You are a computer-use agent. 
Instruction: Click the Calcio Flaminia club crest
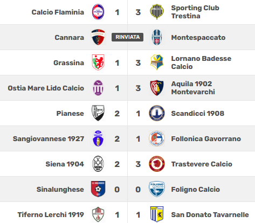[98, 12]
